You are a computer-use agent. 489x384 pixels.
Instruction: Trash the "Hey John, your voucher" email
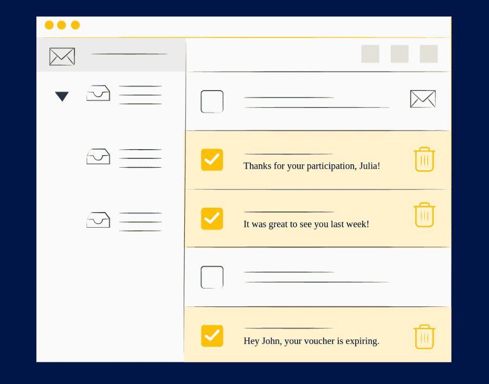[x=424, y=337]
